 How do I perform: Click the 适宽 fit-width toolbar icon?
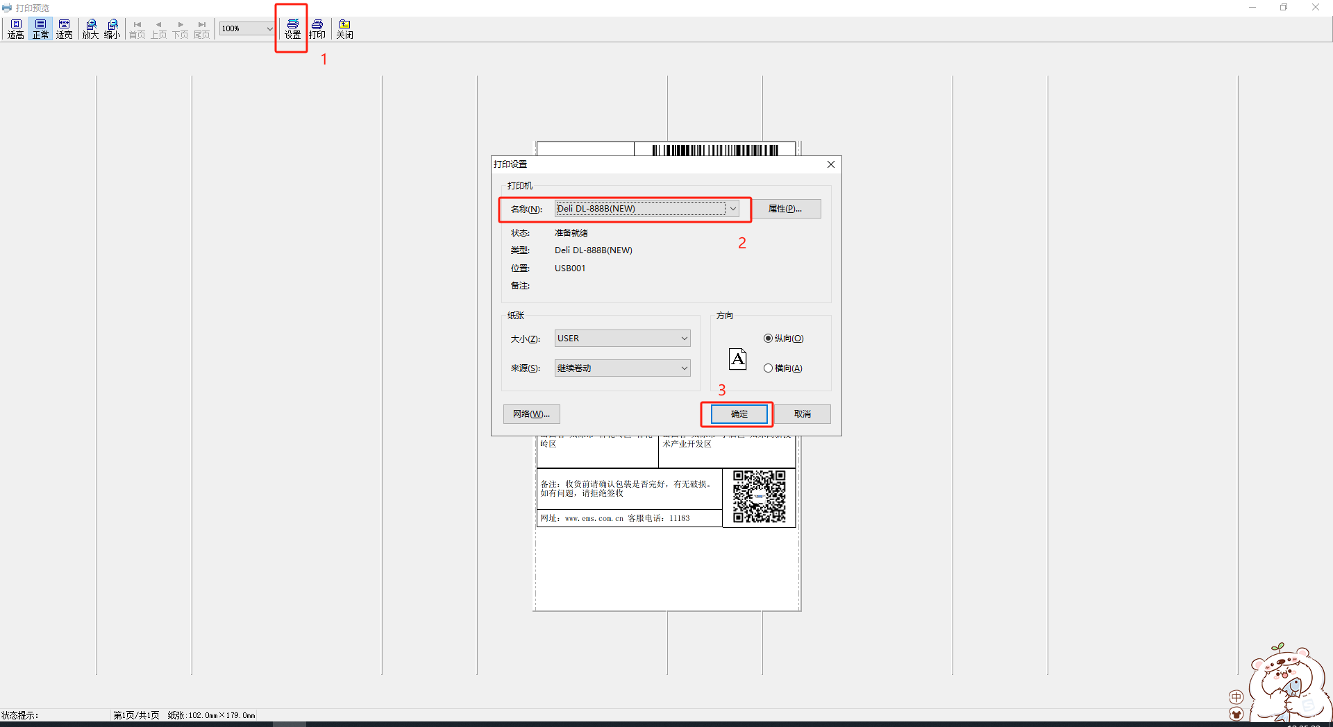pyautogui.click(x=65, y=28)
